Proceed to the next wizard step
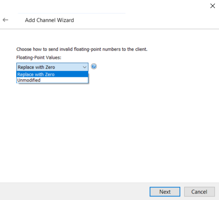 click(x=165, y=191)
